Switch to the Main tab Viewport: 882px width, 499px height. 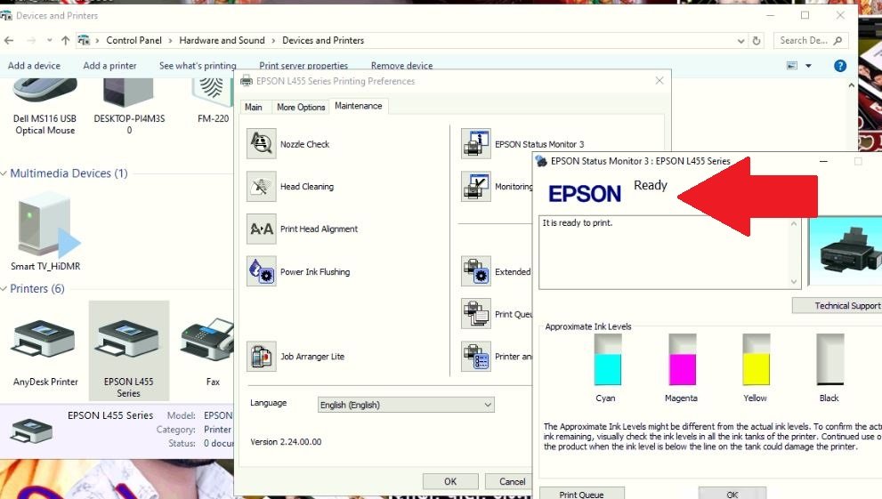tap(253, 107)
